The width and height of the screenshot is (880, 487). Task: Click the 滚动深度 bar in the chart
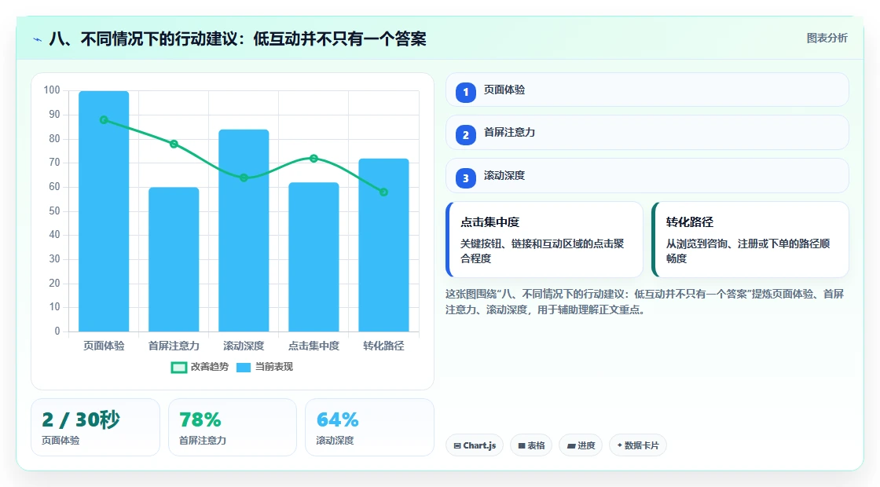pos(244,231)
